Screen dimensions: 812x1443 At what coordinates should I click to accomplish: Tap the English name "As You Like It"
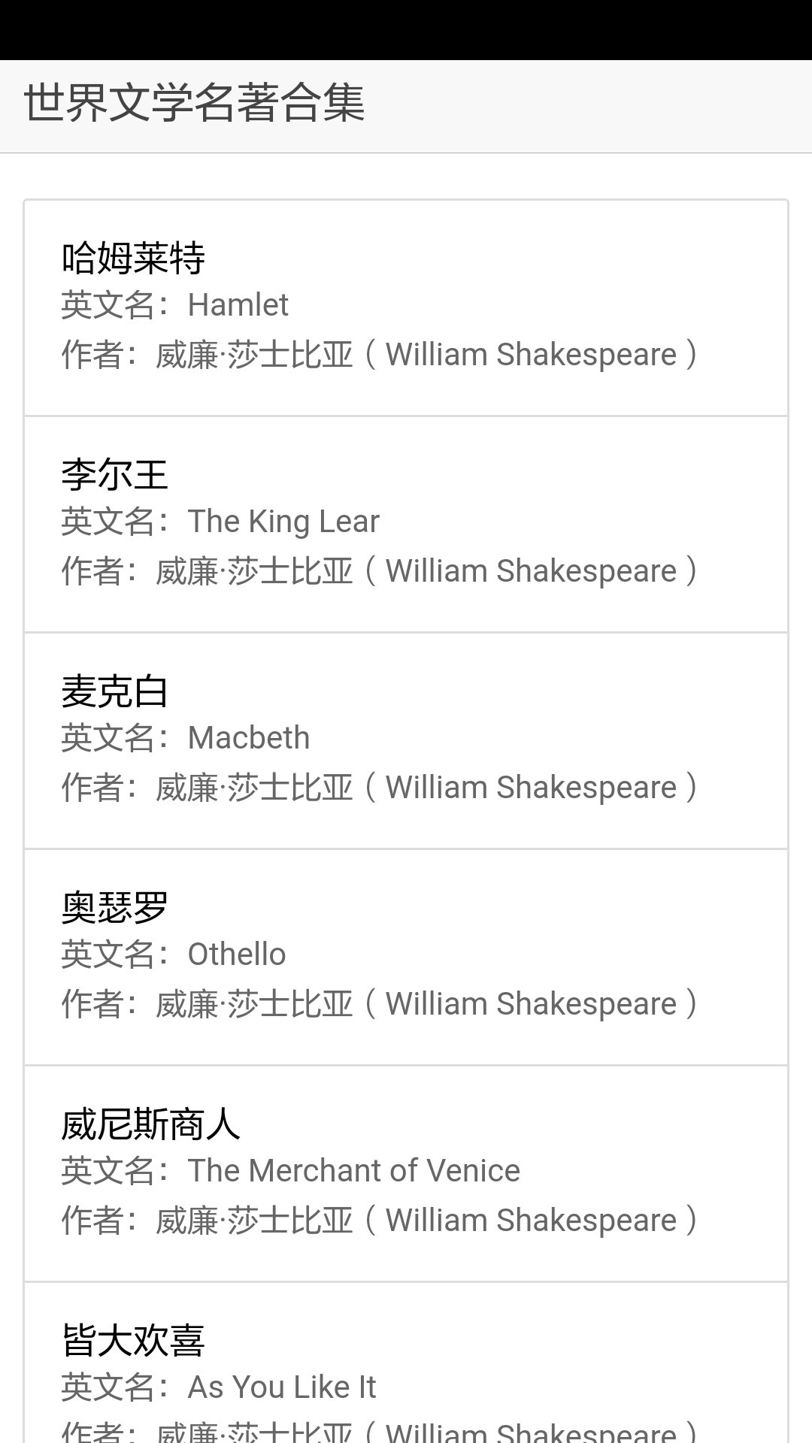[x=281, y=1387]
